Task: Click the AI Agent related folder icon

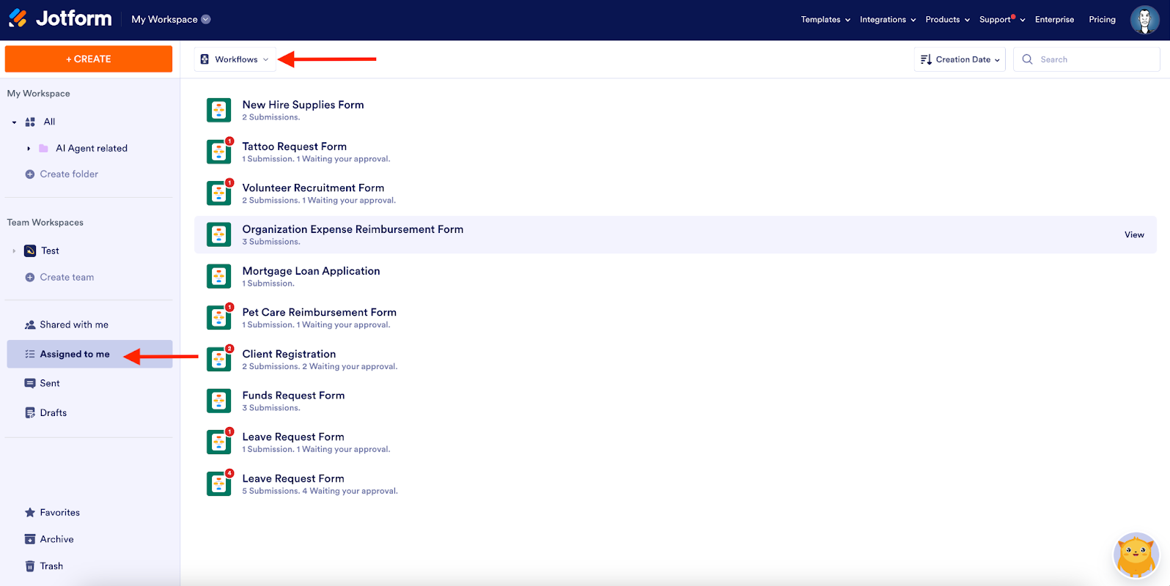Action: [x=43, y=148]
